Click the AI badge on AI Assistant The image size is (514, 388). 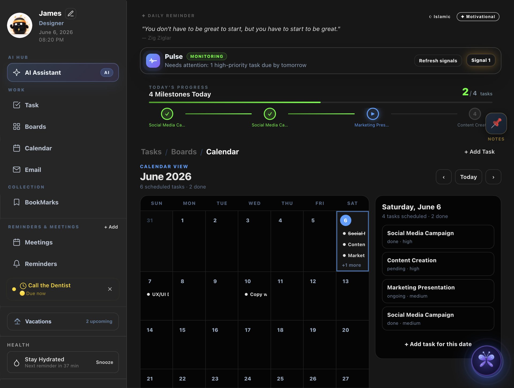(107, 72)
